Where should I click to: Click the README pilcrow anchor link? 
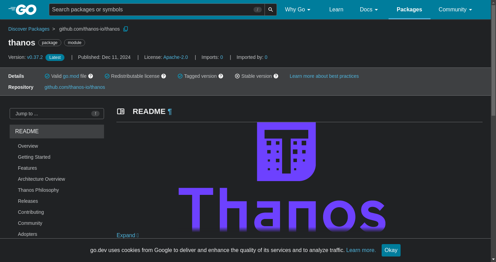170,112
